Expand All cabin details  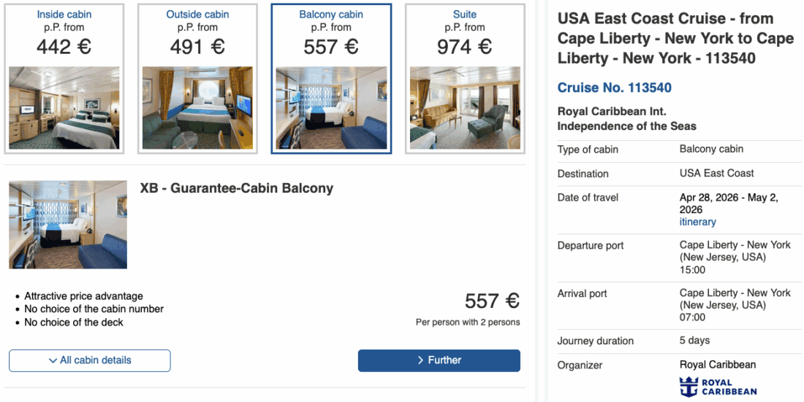click(90, 360)
